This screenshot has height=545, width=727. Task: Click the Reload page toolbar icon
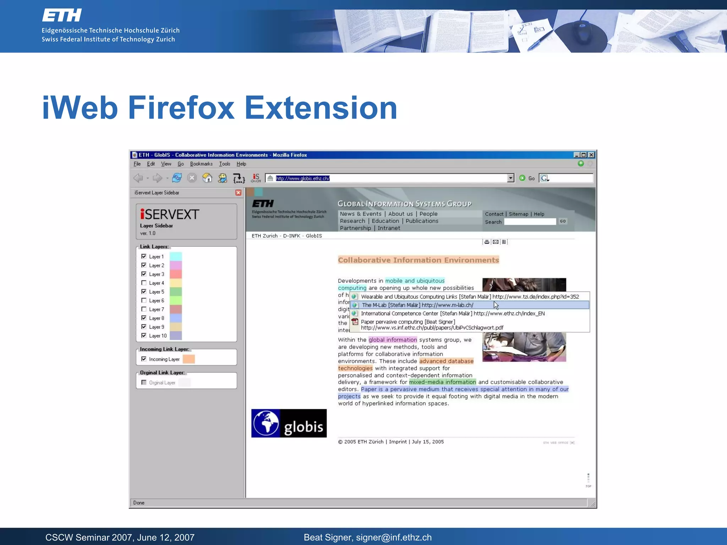177,178
